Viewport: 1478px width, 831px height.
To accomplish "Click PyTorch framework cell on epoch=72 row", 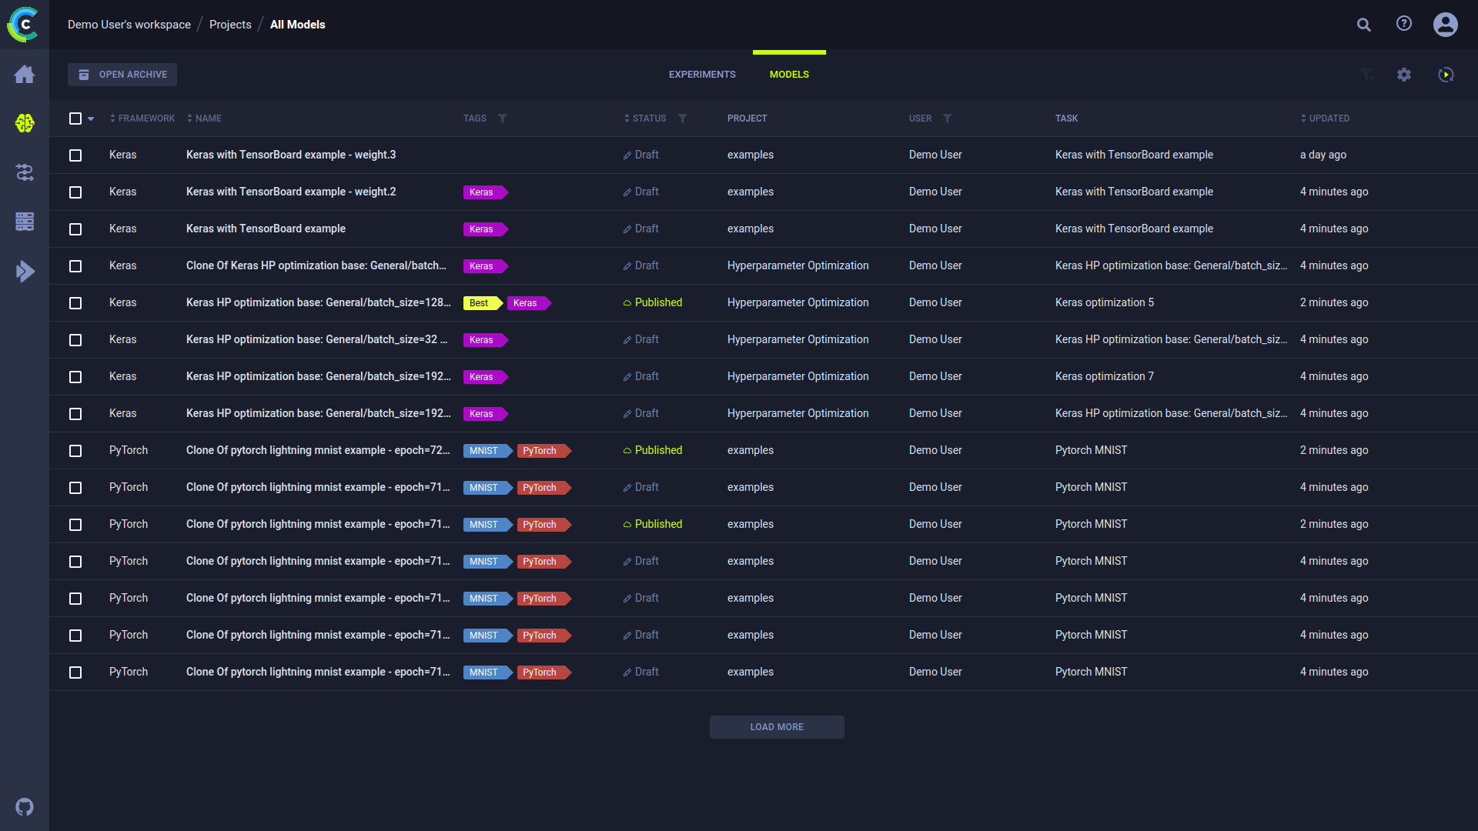I will pos(129,450).
